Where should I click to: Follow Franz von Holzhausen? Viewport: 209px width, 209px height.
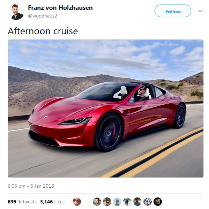173,11
